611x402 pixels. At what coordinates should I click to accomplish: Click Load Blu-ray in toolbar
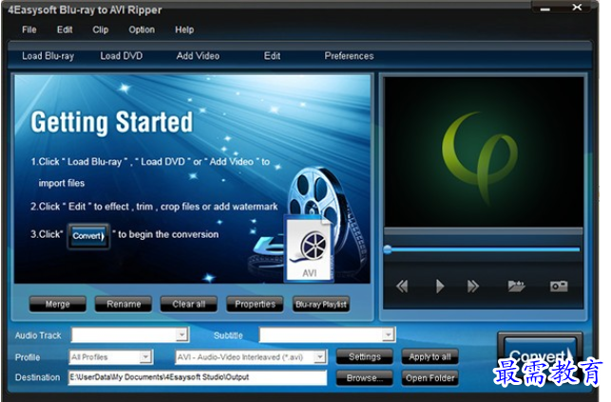pos(48,56)
